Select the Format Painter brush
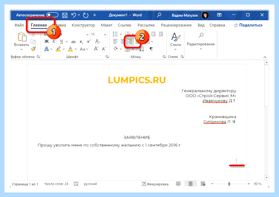 [33, 49]
